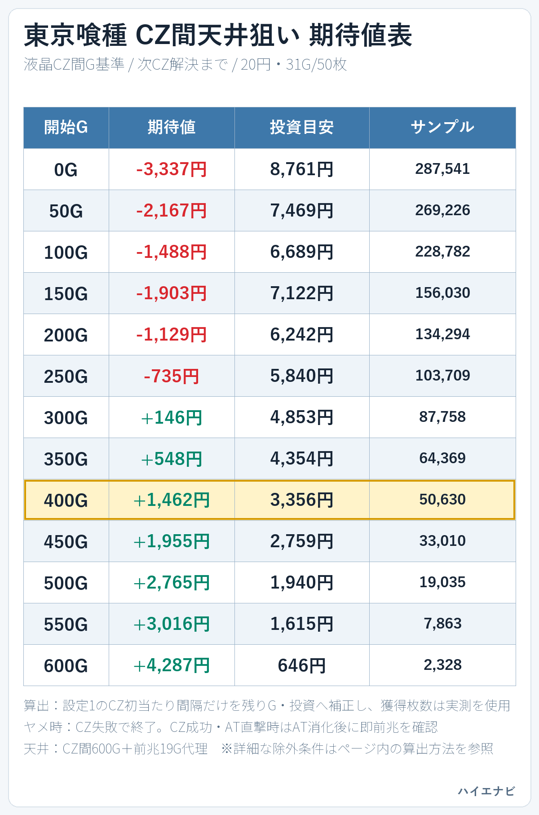This screenshot has width=539, height=815.
Task: Select the 600G row label
Action: 66,666
